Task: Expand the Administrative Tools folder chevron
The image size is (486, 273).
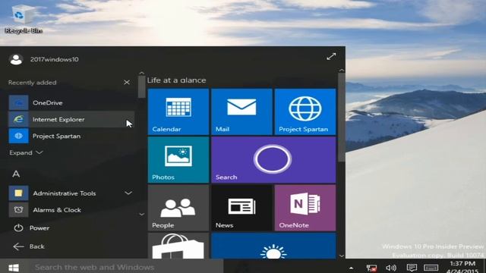Action: click(128, 193)
